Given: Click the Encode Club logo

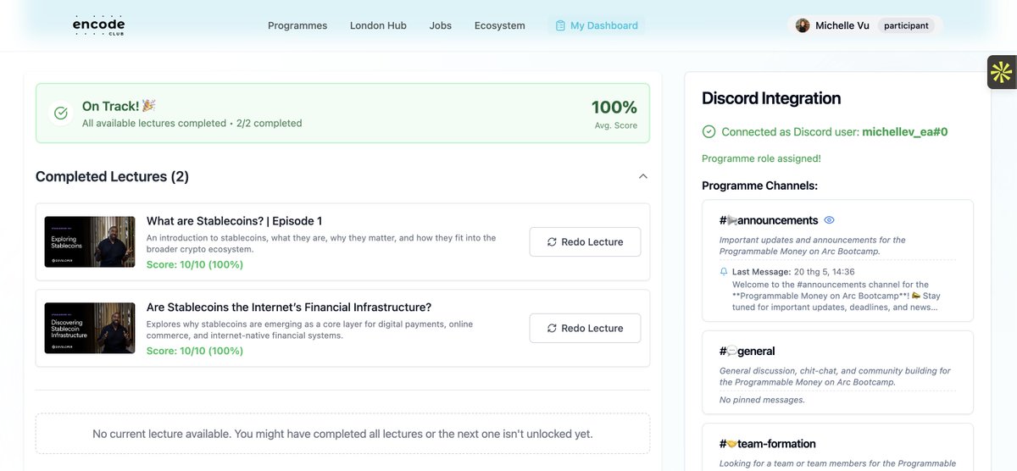Looking at the screenshot, I should pyautogui.click(x=98, y=25).
